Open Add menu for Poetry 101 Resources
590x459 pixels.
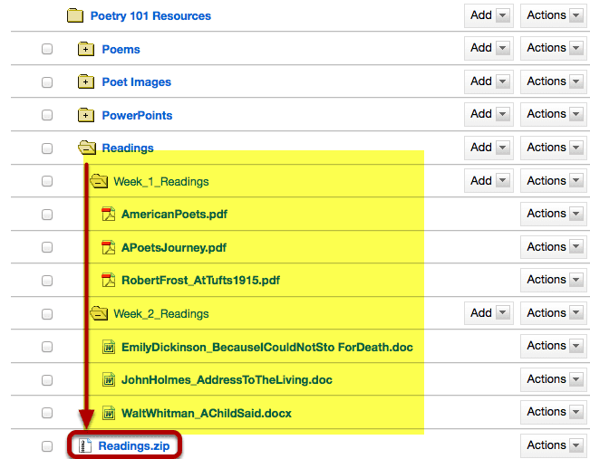tap(488, 15)
